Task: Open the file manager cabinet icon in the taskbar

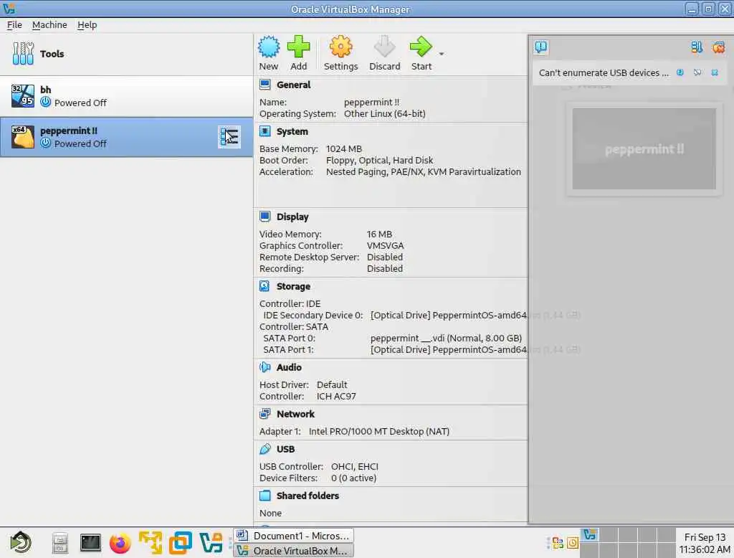Action: point(60,543)
